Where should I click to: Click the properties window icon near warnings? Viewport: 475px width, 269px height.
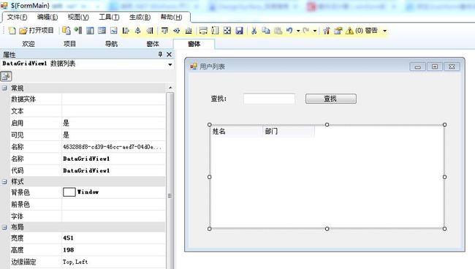pos(338,31)
